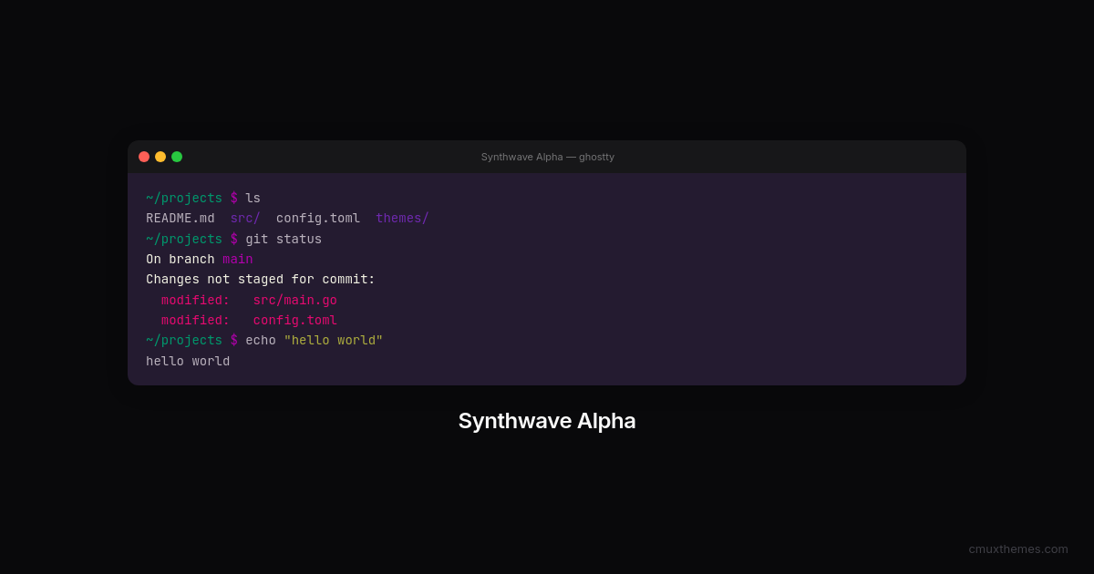The width and height of the screenshot is (1094, 574).
Task: Close the Synthwave Alpha terminal window
Action: [x=144, y=157]
